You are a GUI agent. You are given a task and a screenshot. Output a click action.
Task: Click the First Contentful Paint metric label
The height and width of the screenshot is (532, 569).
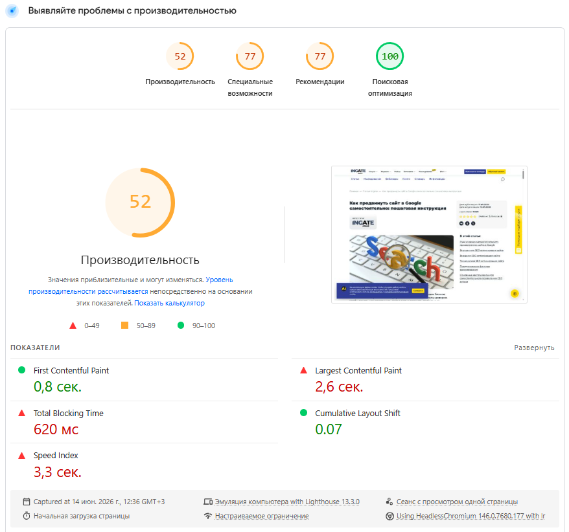71,370
